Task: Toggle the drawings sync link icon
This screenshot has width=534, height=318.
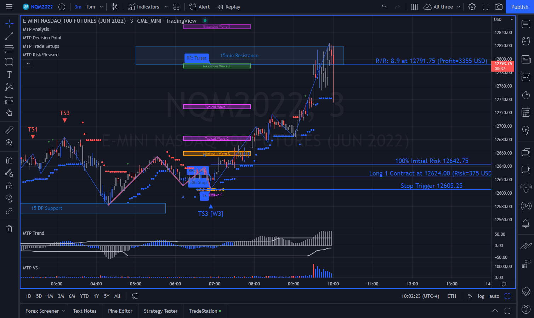Action: point(9,211)
